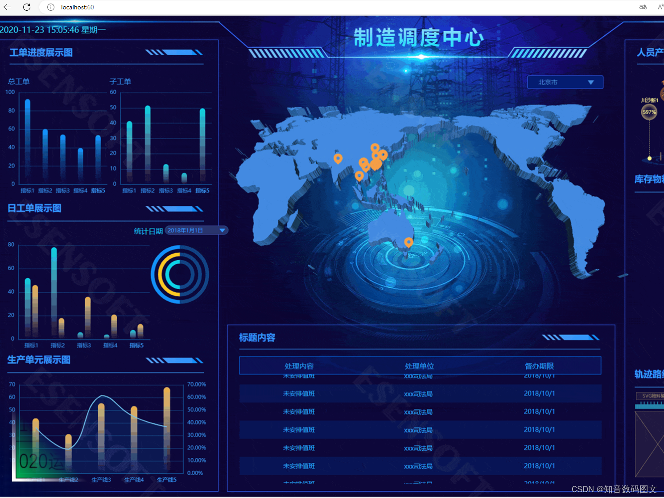Viewport: 664px width, 498px height.
Task: Click the 川沙新1 597% bubble
Action: click(x=649, y=112)
